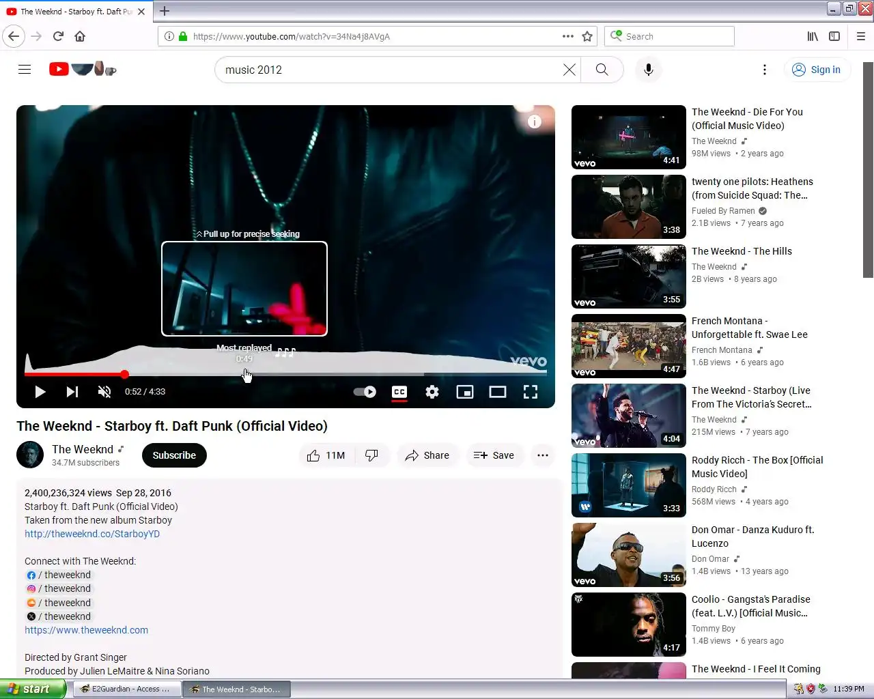Show site security lock information
Viewport: 874px width, 699px height.
click(183, 36)
